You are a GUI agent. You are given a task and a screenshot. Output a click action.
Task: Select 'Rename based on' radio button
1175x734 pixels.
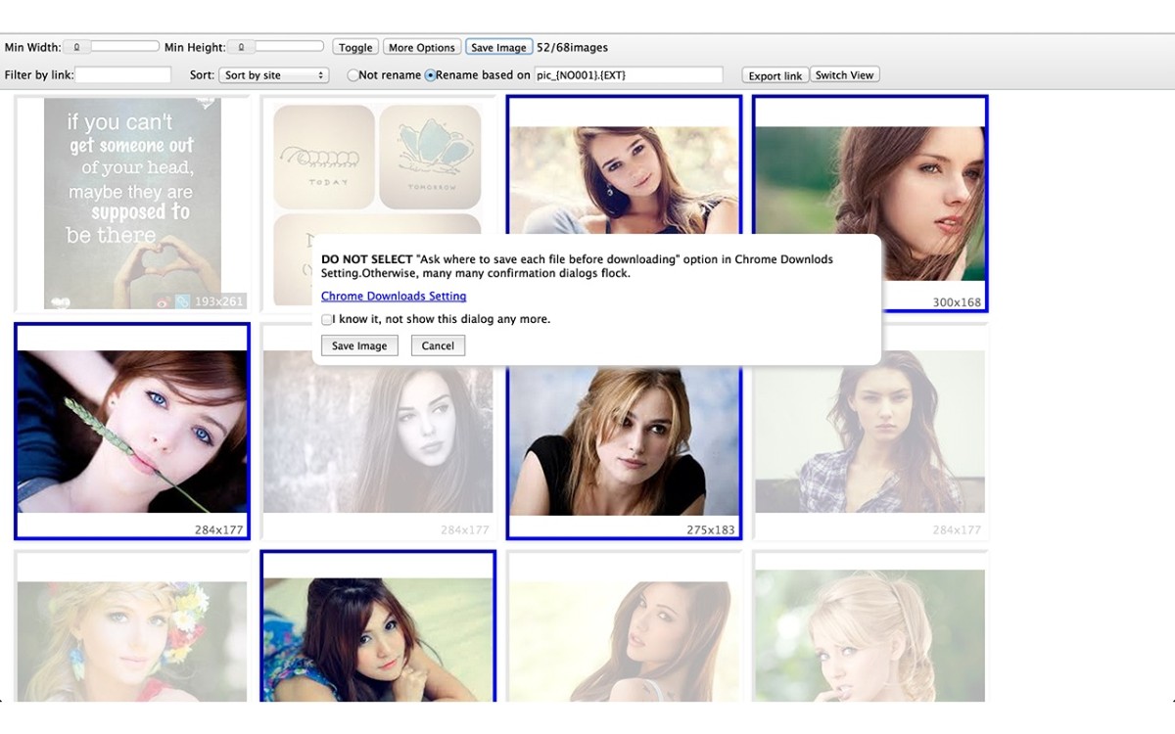click(x=430, y=75)
